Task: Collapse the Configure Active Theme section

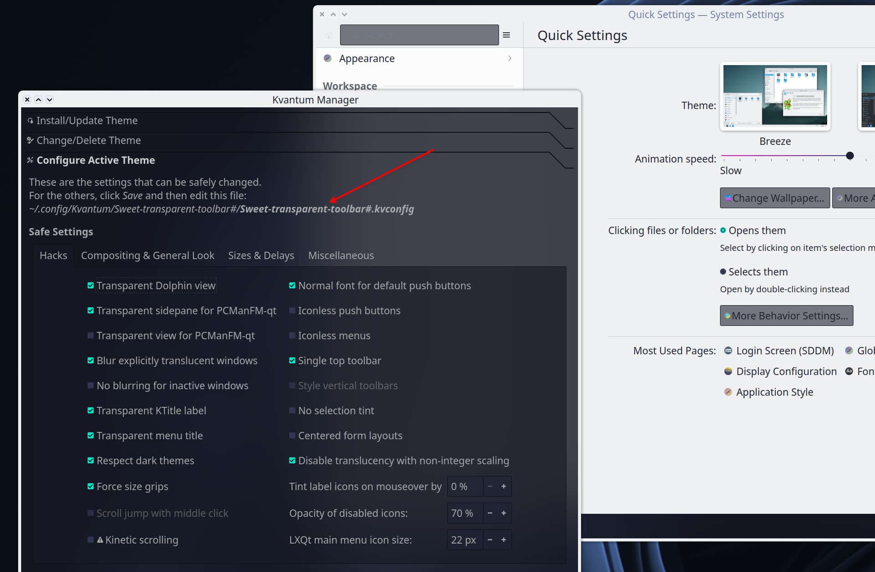Action: (300, 160)
